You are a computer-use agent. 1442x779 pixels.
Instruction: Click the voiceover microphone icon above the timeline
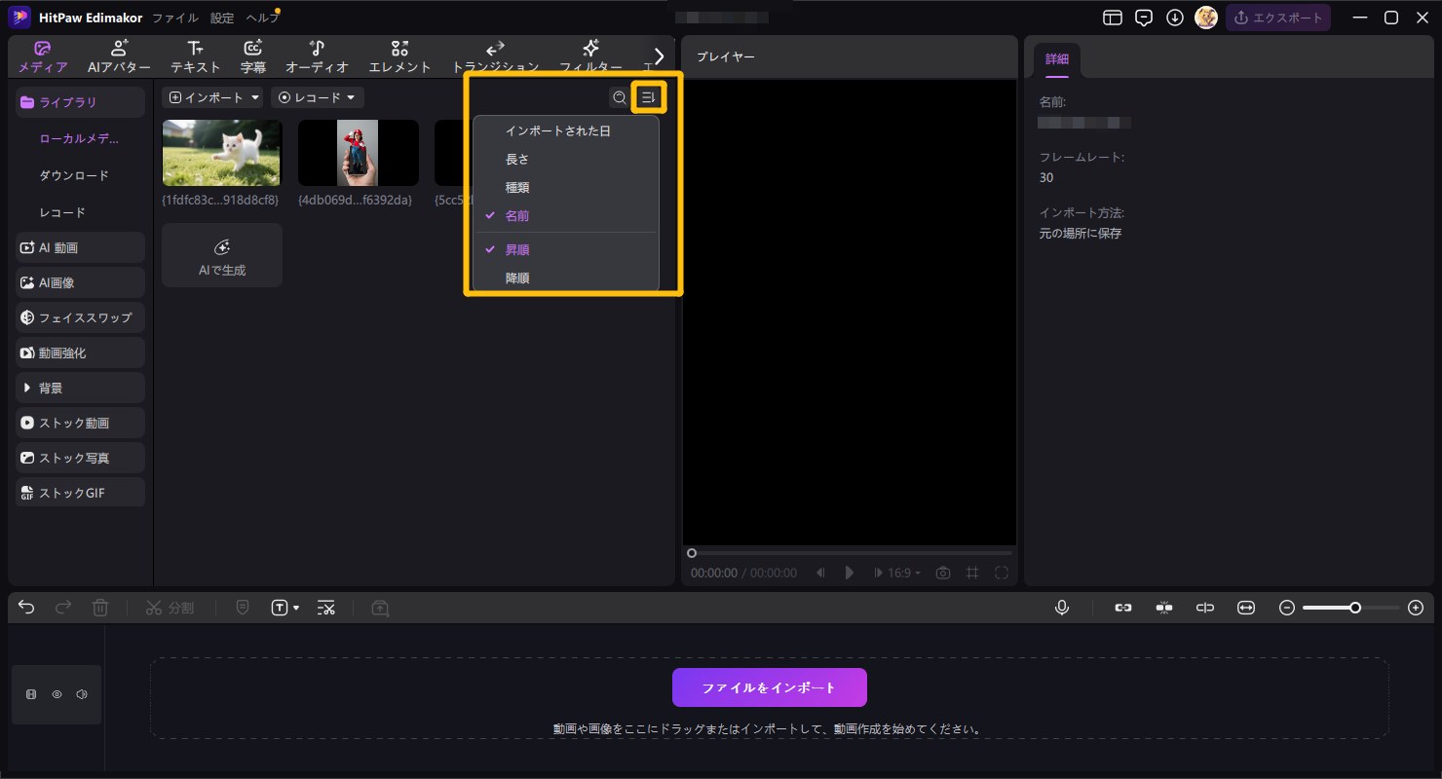tap(1062, 607)
